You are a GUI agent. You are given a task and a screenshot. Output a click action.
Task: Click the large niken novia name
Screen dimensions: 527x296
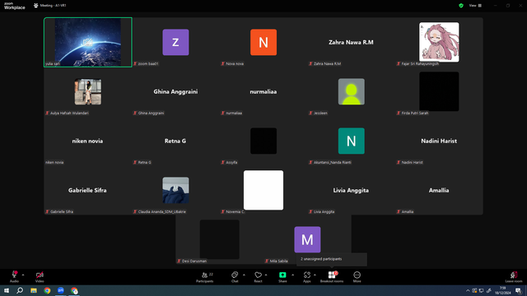[87, 141]
